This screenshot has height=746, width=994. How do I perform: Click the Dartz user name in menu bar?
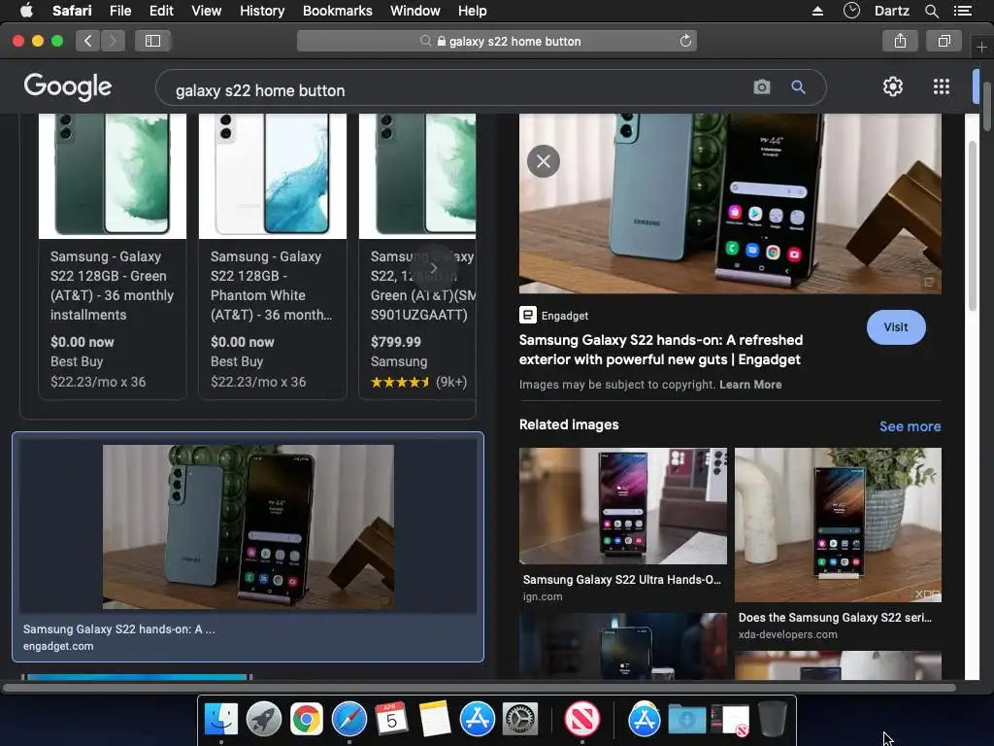click(x=891, y=11)
